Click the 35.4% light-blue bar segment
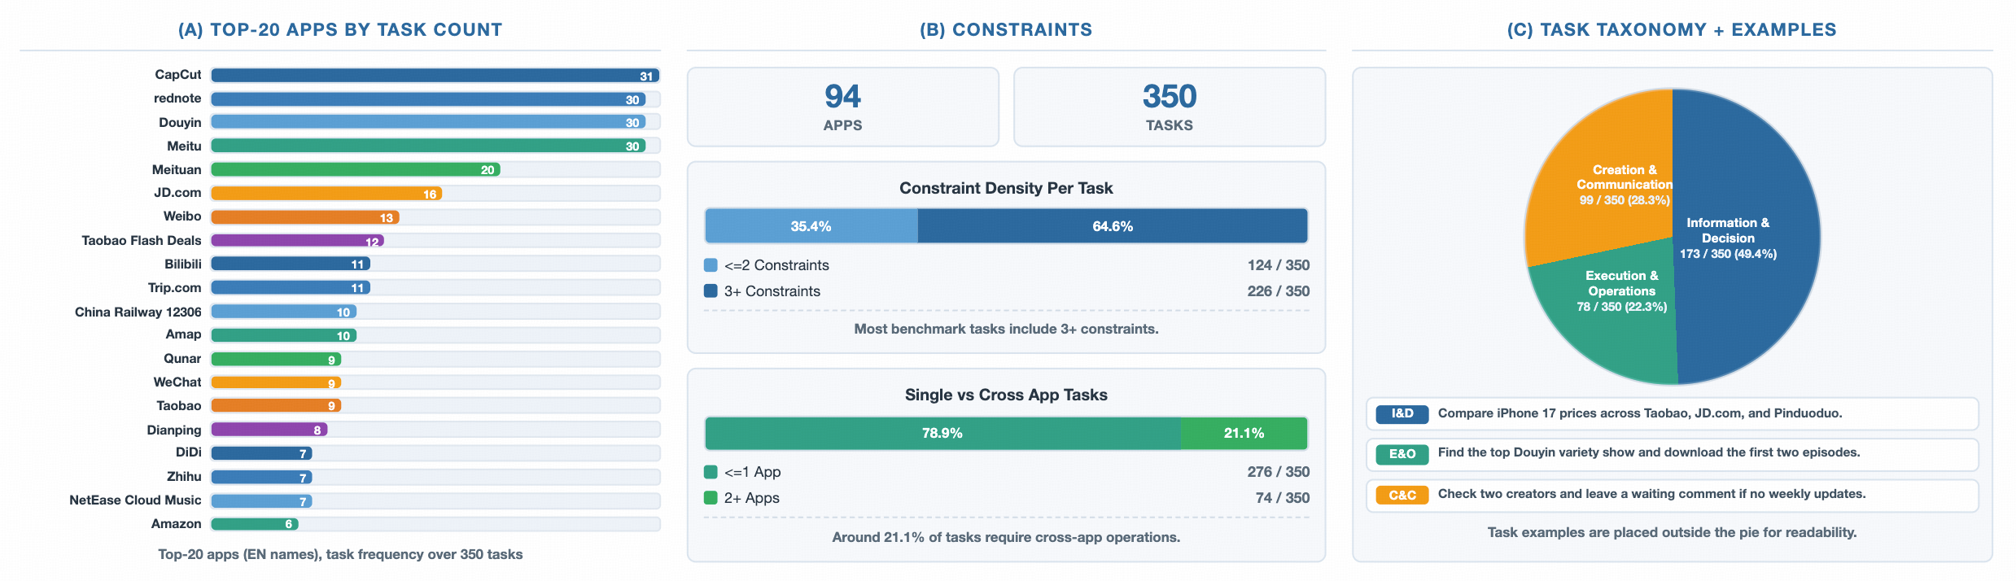This screenshot has height=581, width=2016. [811, 226]
